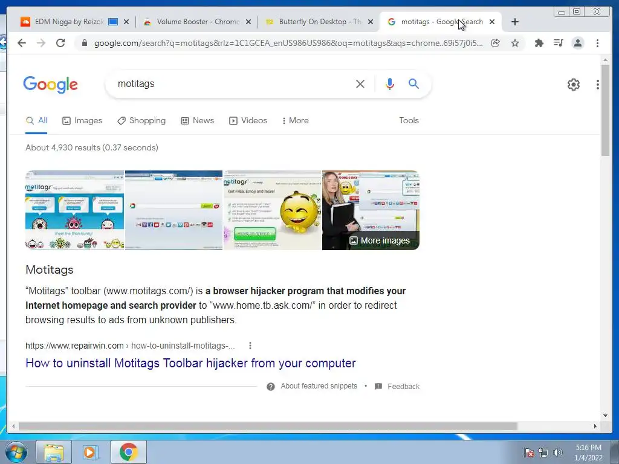Open the first Motitags image thumbnail
619x464 pixels.
pyautogui.click(x=74, y=210)
